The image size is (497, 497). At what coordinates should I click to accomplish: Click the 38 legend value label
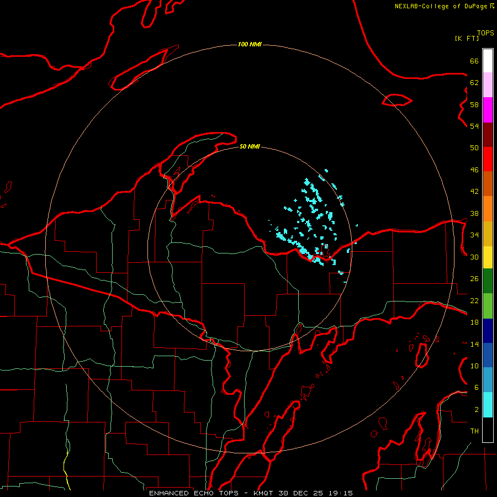coord(474,214)
